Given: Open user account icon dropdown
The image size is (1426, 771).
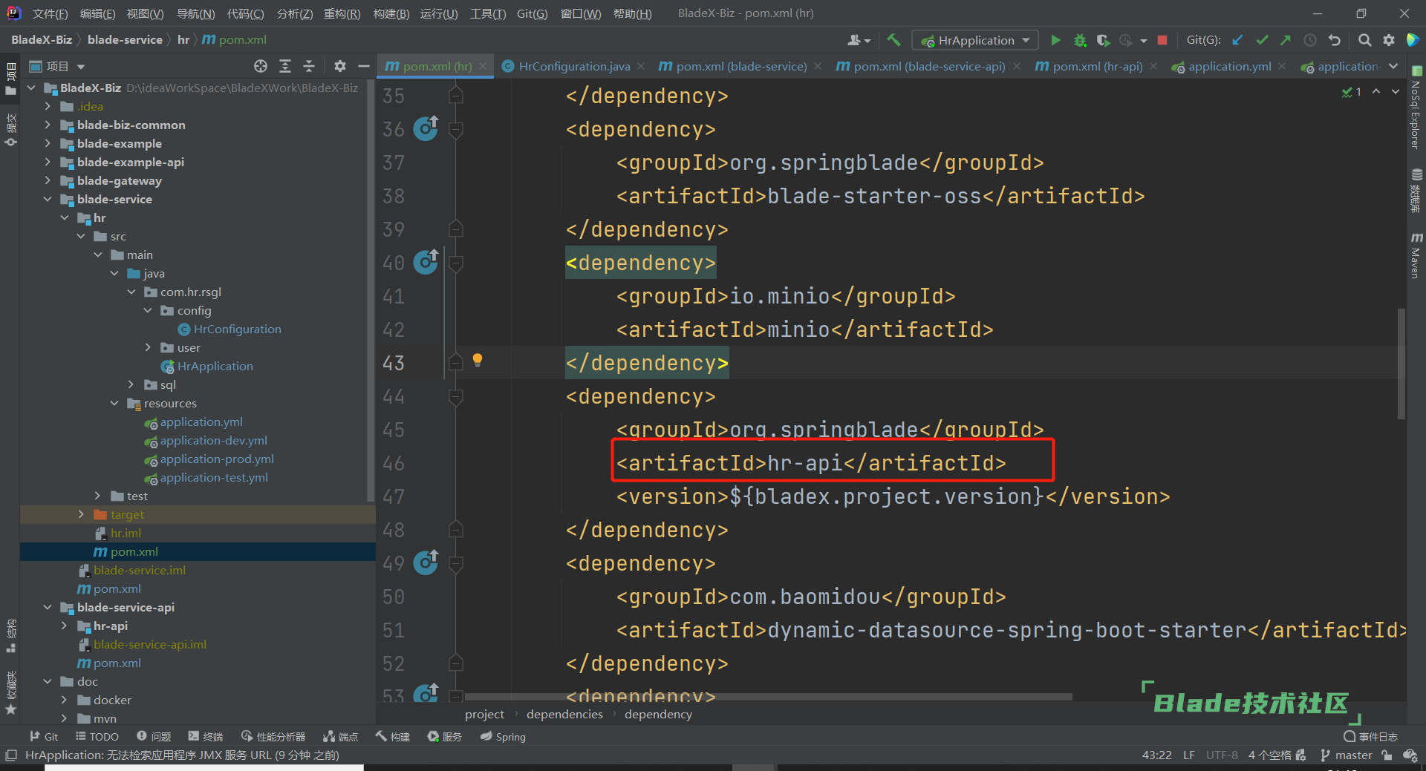Looking at the screenshot, I should (859, 40).
